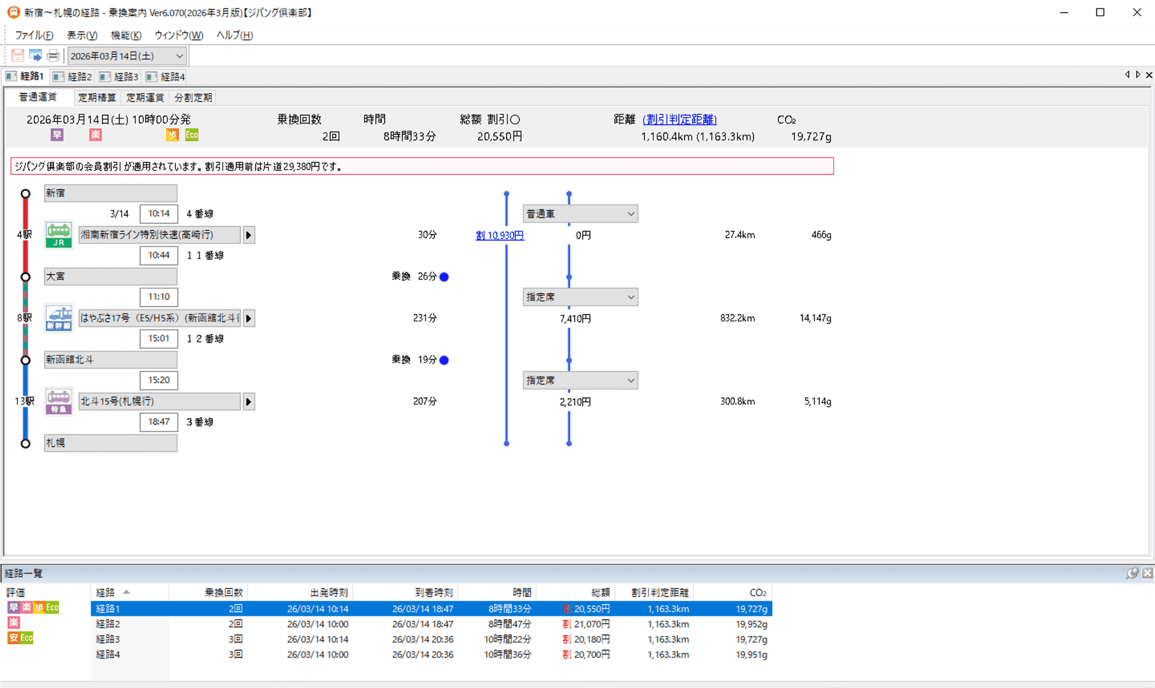The image size is (1155, 688).
Task: Click the 割引判定距離 link
Action: (x=680, y=119)
